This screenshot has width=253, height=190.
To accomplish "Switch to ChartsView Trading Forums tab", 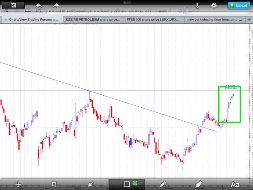I will (33, 19).
